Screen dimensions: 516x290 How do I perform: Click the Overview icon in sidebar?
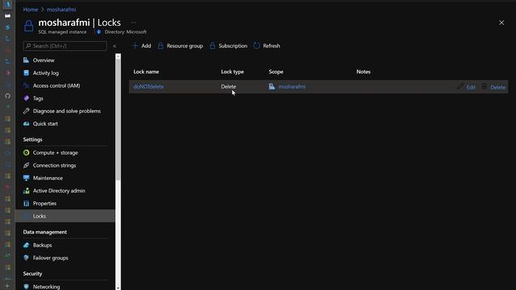pos(27,60)
